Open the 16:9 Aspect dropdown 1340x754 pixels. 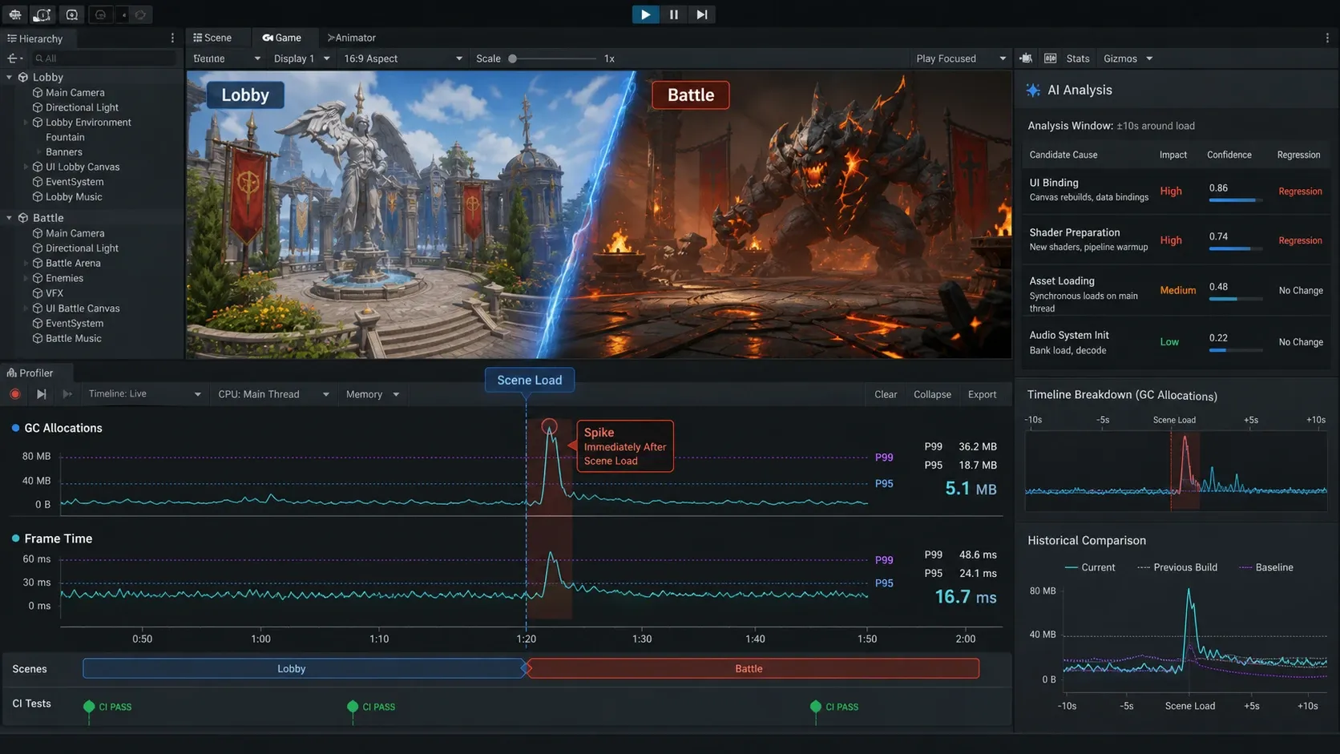pos(403,58)
